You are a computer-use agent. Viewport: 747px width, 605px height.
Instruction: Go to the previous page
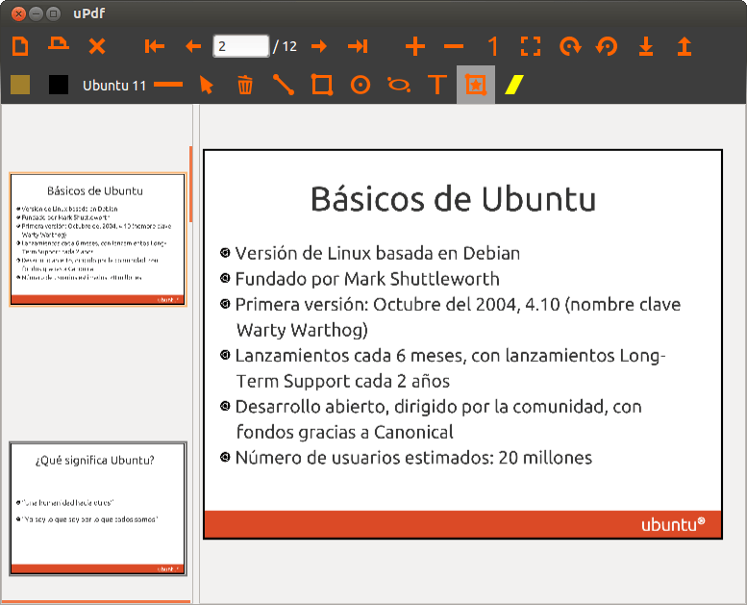193,46
